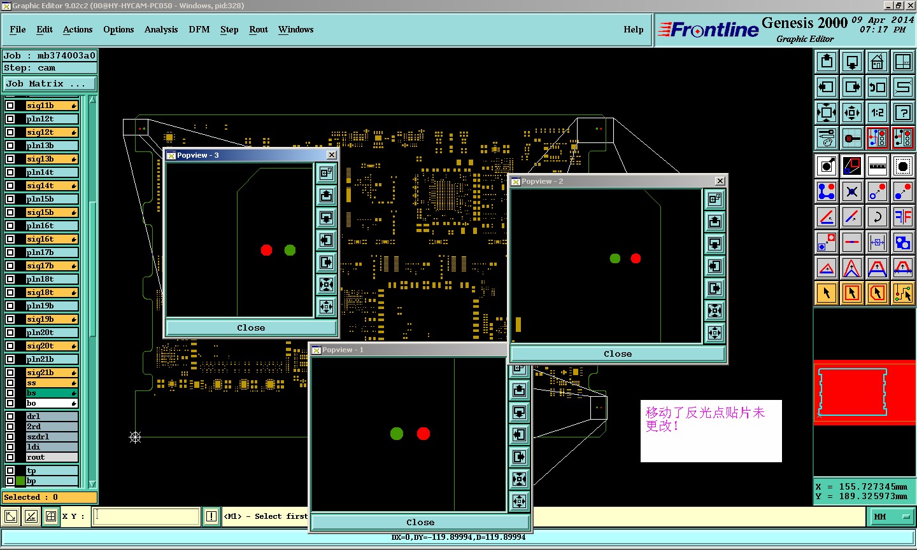Toggle the pln20t layer checkbox
This screenshot has width=917, height=550.
pos(10,333)
